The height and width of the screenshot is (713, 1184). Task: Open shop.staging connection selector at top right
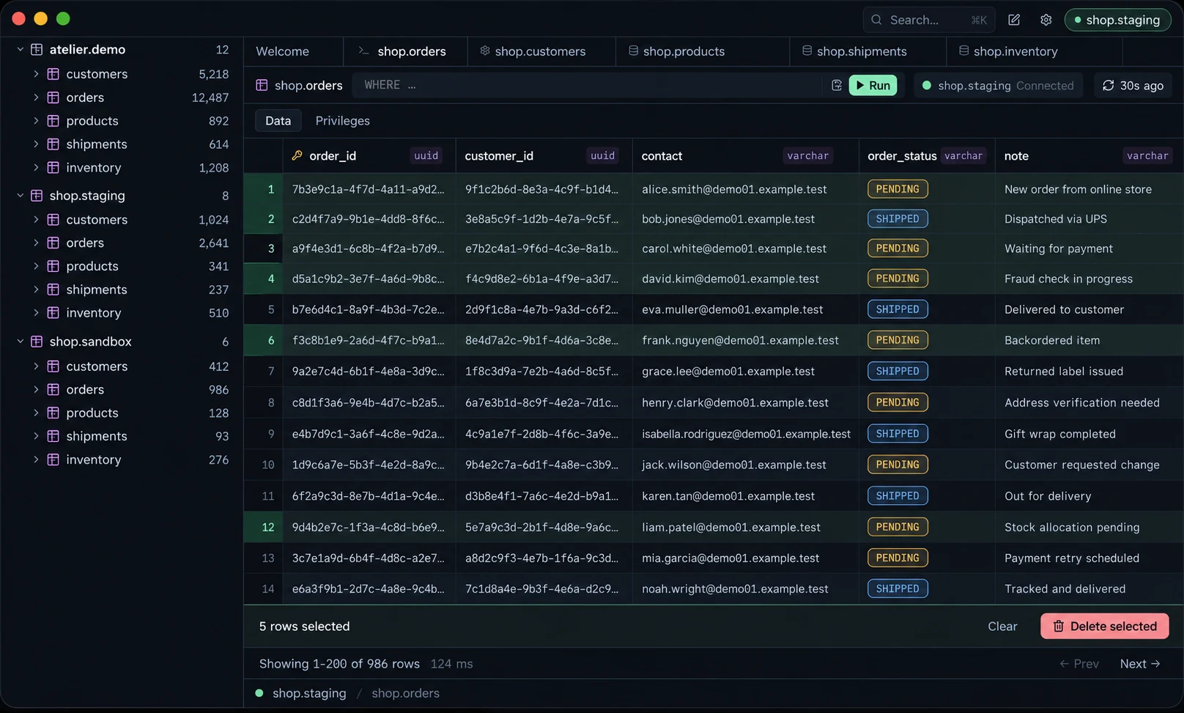pyautogui.click(x=1117, y=20)
